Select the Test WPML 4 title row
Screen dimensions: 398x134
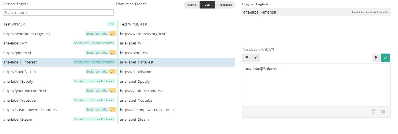(118, 24)
